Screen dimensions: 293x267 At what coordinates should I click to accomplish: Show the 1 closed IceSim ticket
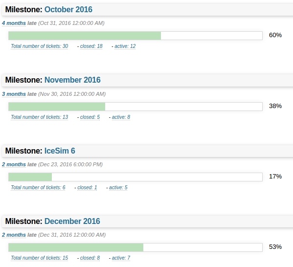point(87,188)
